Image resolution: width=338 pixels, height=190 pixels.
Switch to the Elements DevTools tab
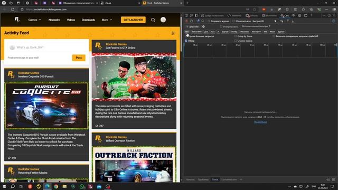click(234, 15)
